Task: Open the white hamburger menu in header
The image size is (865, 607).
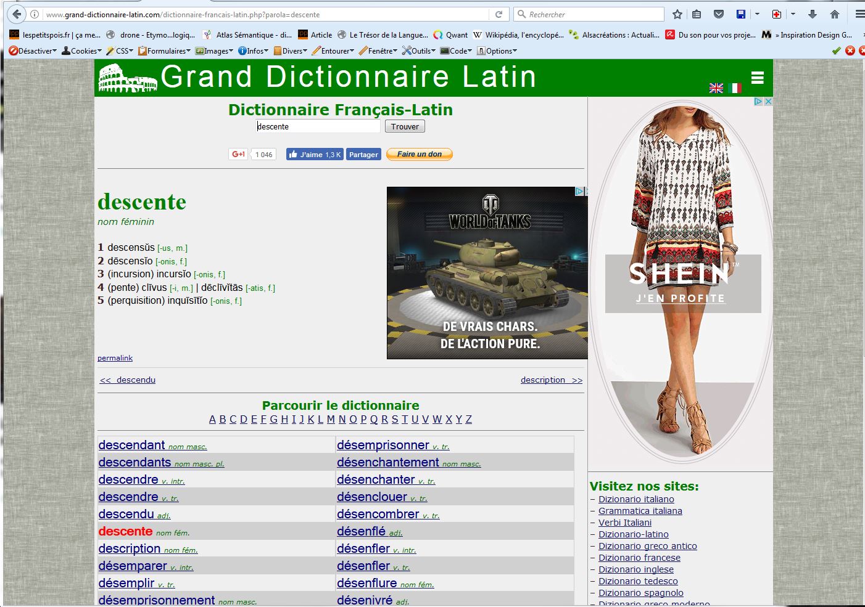Action: coord(757,78)
